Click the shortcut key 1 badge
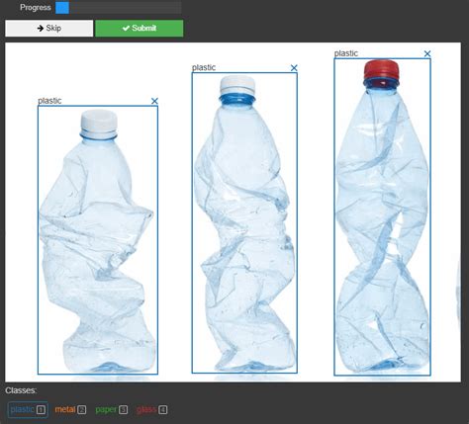 41,410
